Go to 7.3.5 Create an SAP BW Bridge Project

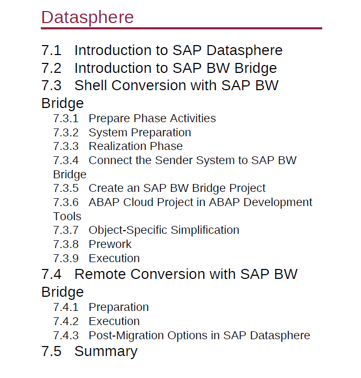point(159,188)
